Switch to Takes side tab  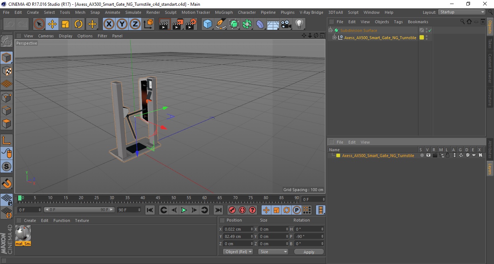click(x=490, y=44)
